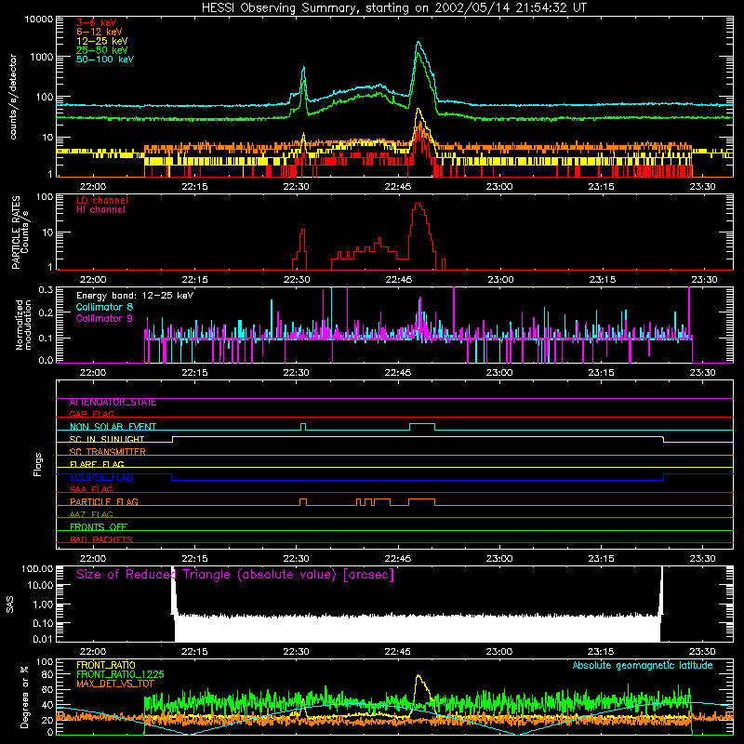The image size is (744, 744).
Task: Select the Collimator 9 legend label
Action: tap(104, 318)
